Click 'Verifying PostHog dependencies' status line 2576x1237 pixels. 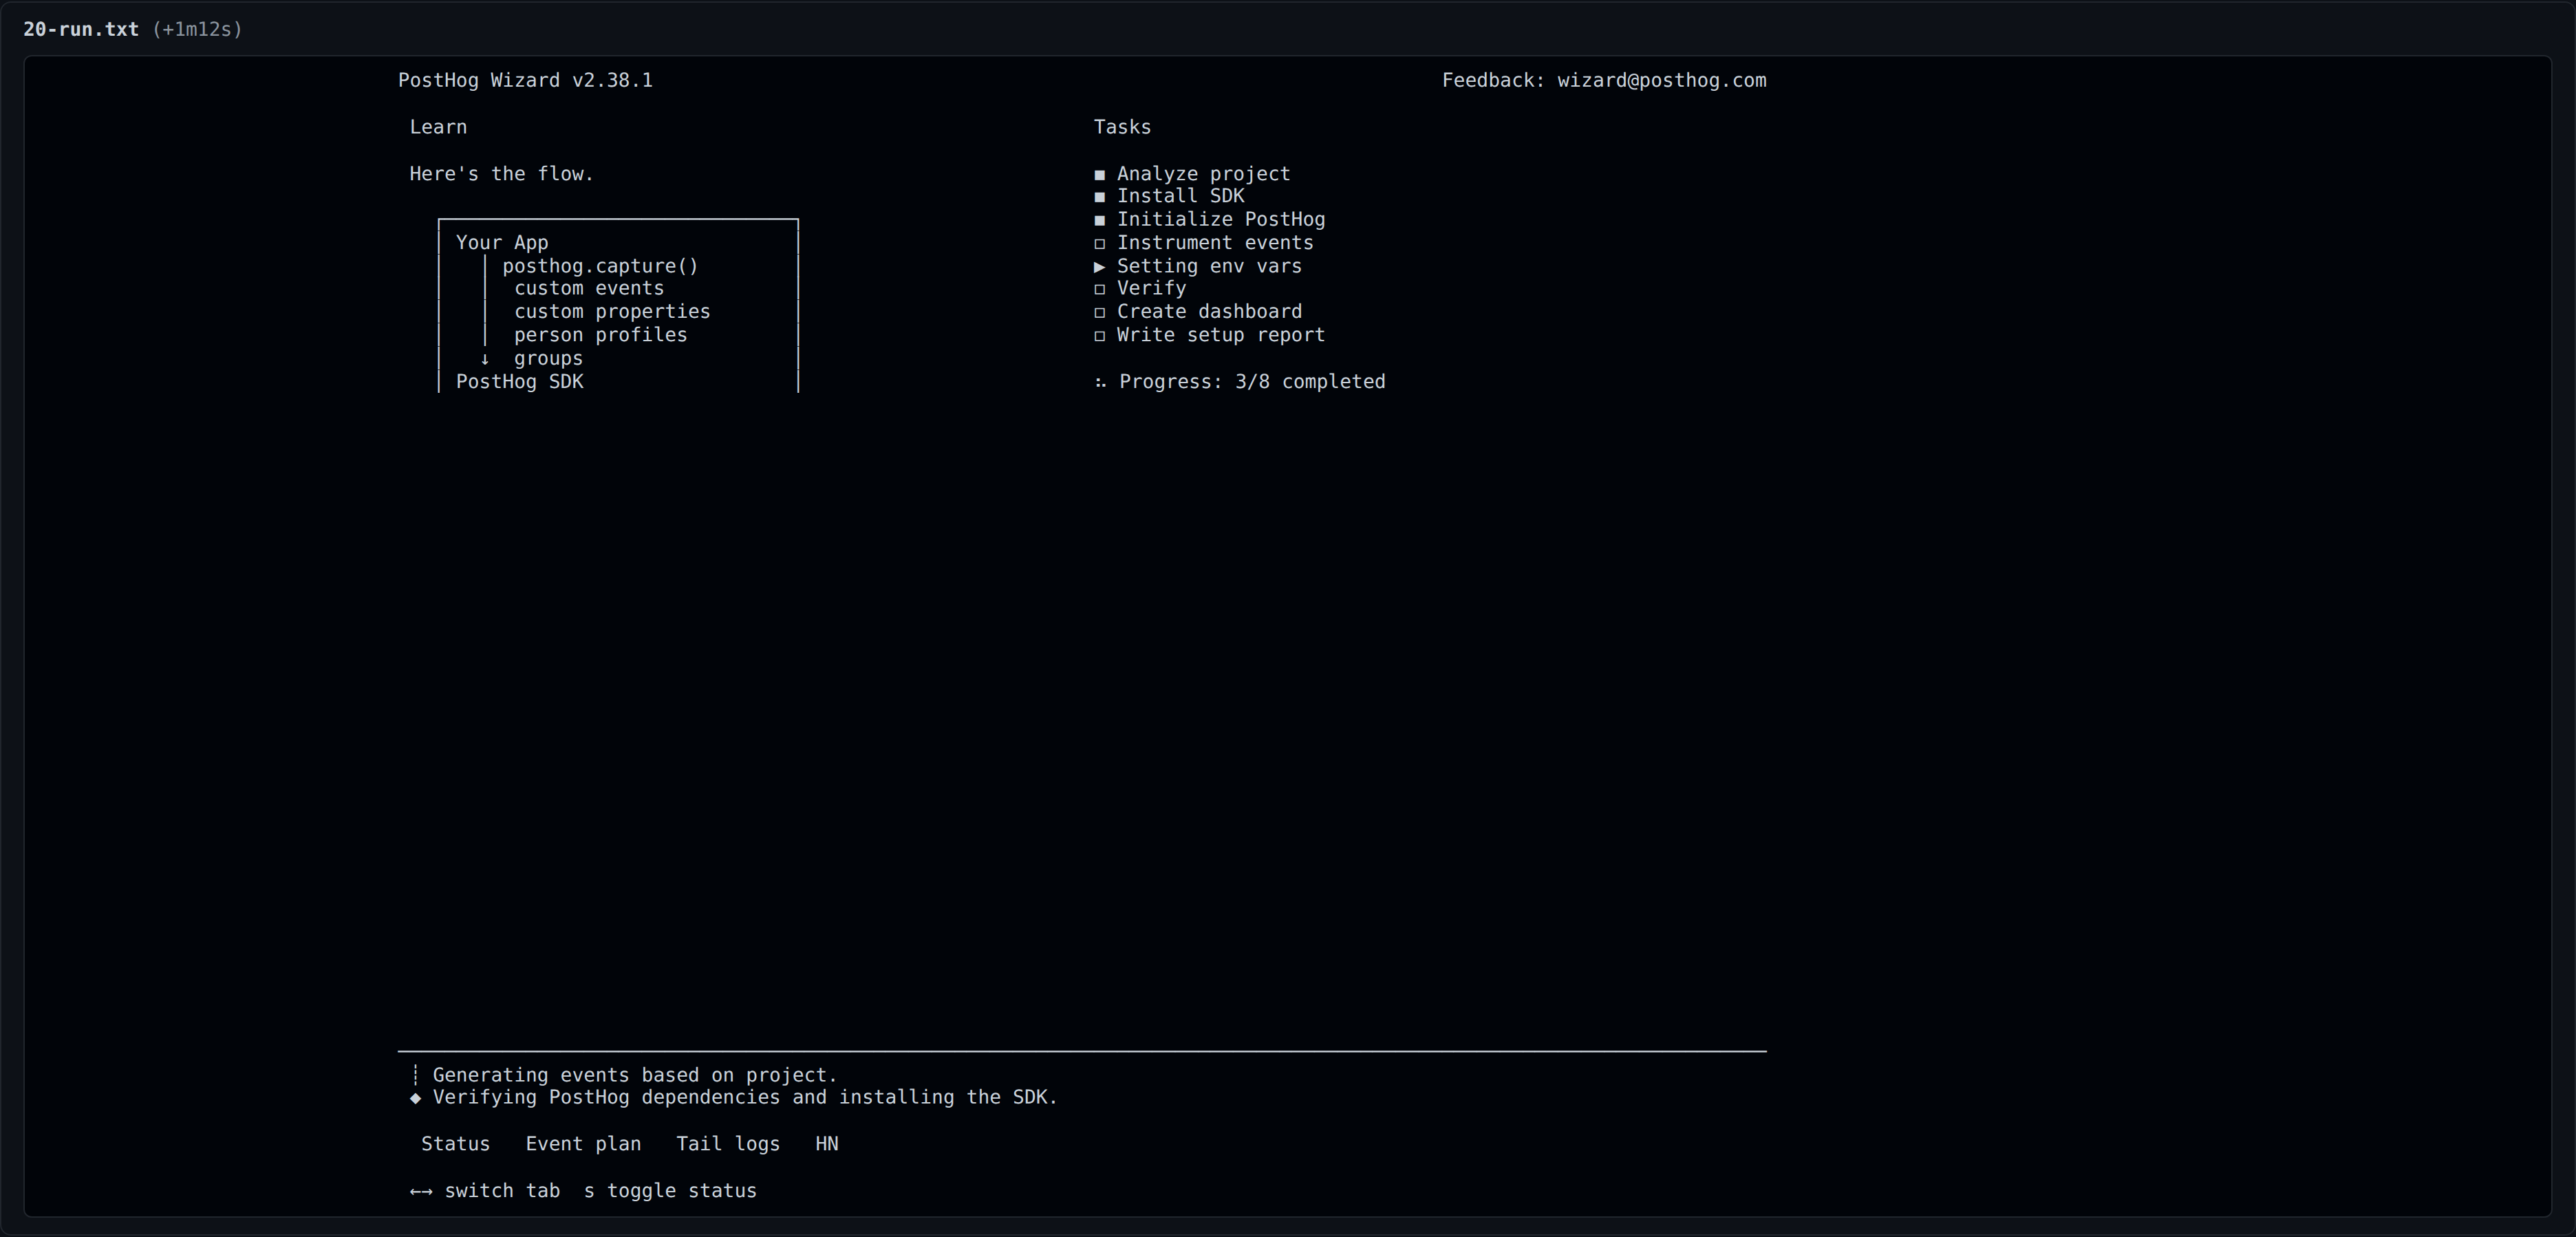click(745, 1098)
